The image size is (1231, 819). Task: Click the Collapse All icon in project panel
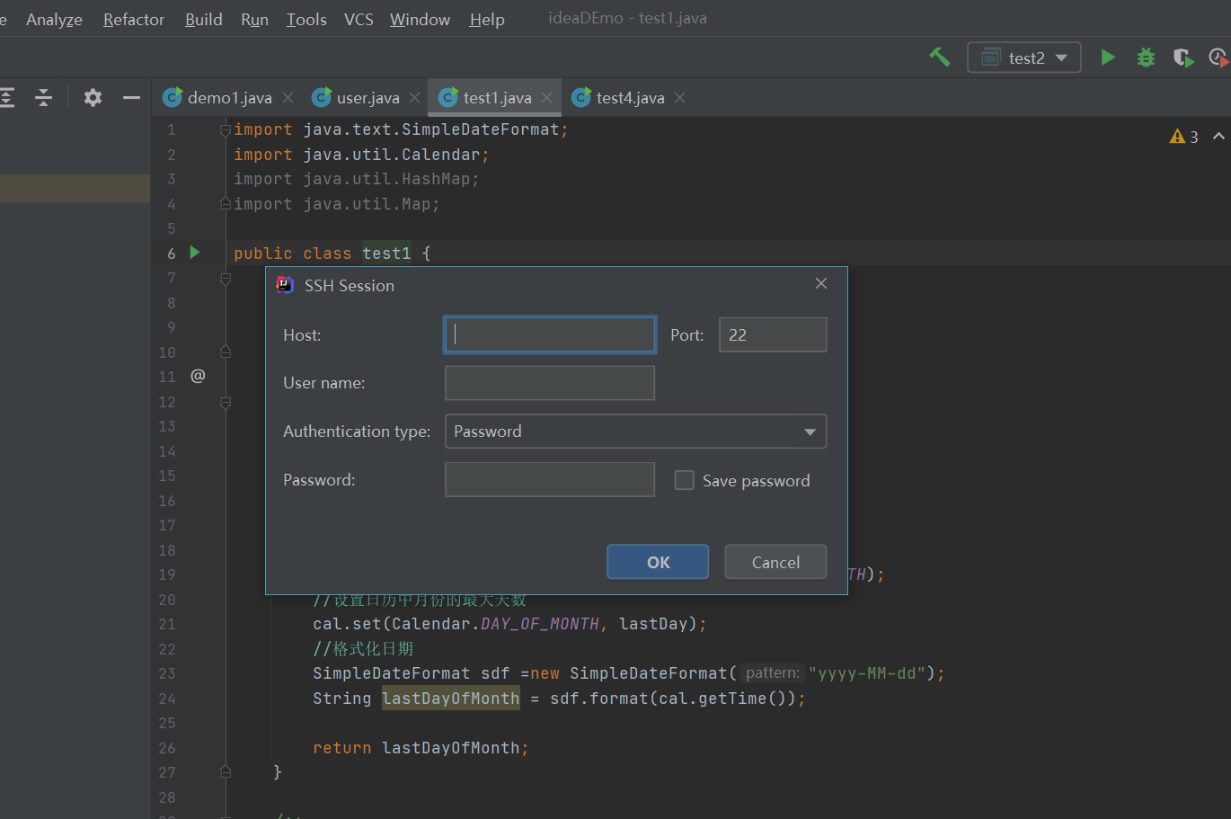[43, 97]
